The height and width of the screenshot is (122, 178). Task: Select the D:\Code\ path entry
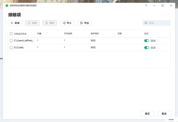point(19,48)
